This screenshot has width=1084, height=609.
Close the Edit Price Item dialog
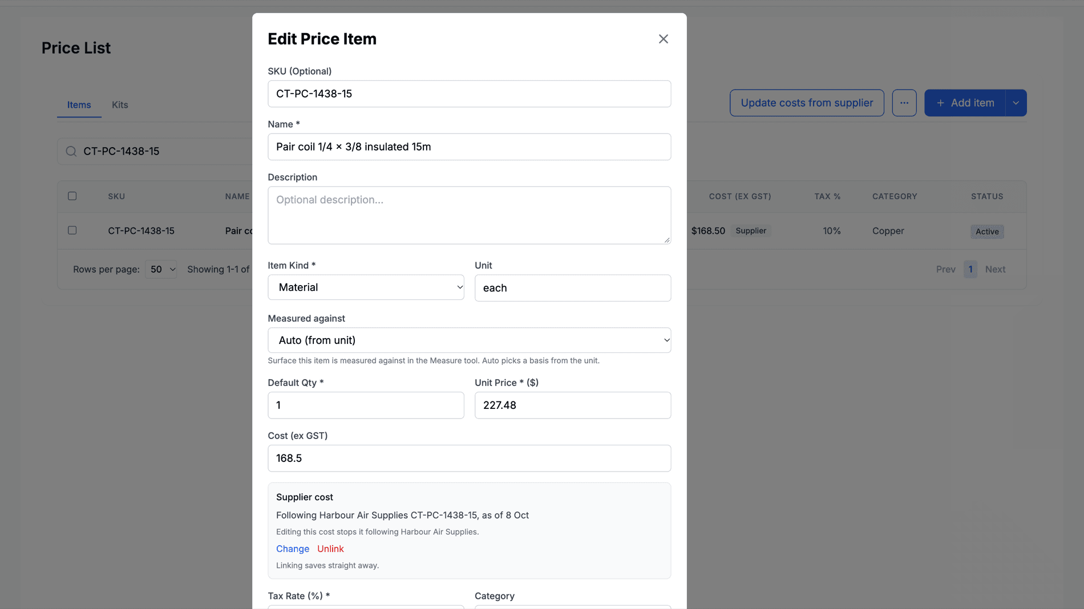point(663,39)
